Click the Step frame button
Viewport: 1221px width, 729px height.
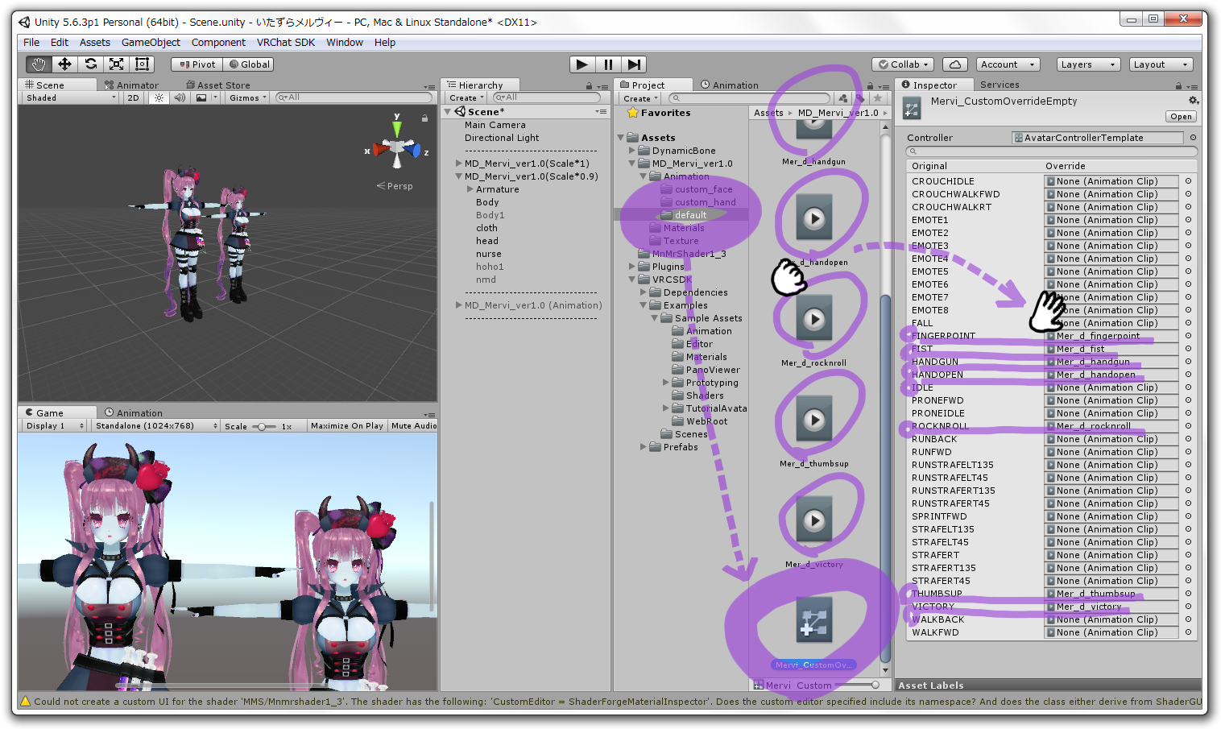pos(634,64)
